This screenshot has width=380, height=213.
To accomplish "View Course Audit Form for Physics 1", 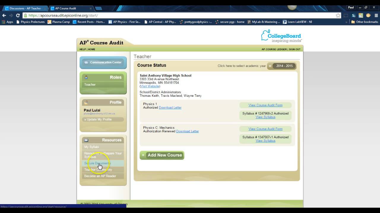I will tap(265, 105).
